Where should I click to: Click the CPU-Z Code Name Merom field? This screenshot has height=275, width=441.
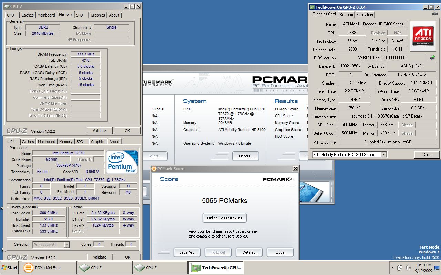click(52, 159)
